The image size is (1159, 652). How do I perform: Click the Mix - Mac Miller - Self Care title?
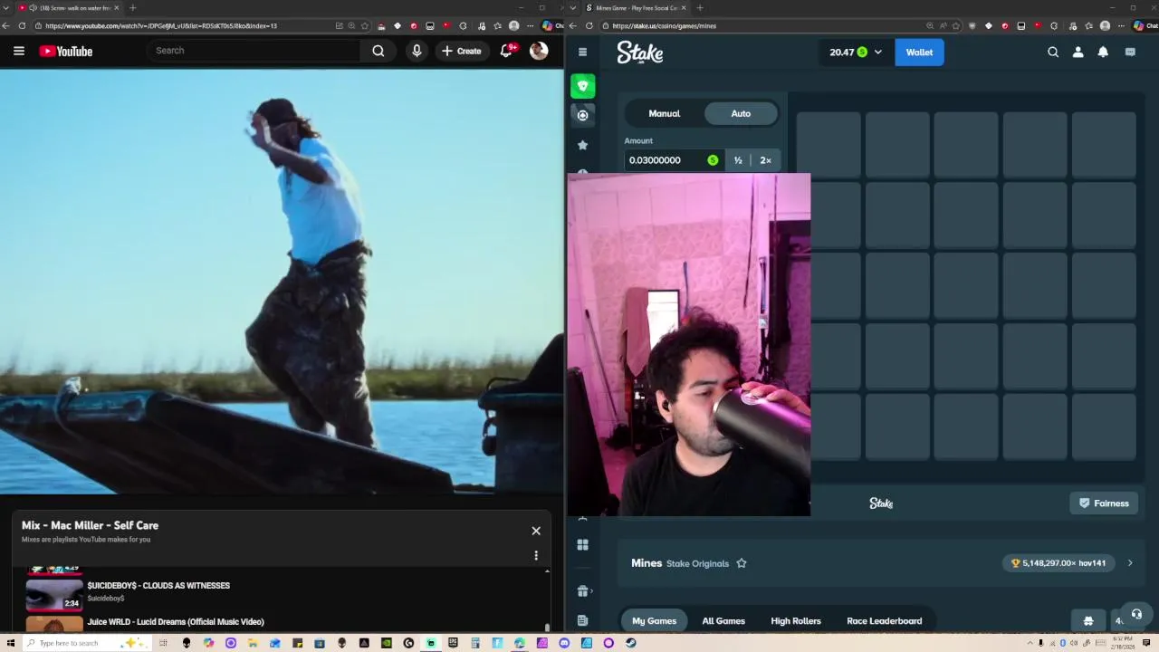tap(90, 525)
